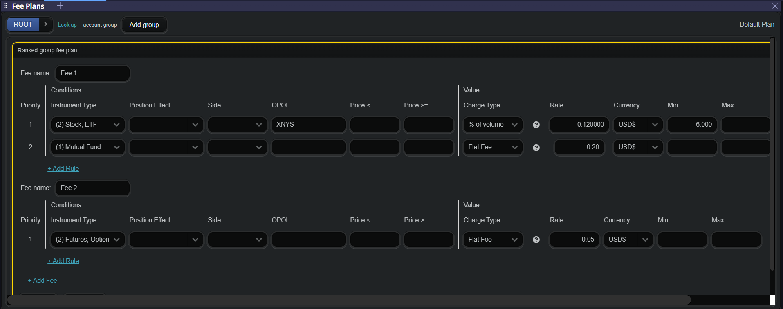This screenshot has width=783, height=309.
Task: Open the Stock; ETF instrument type dropdown
Action: (x=87, y=125)
